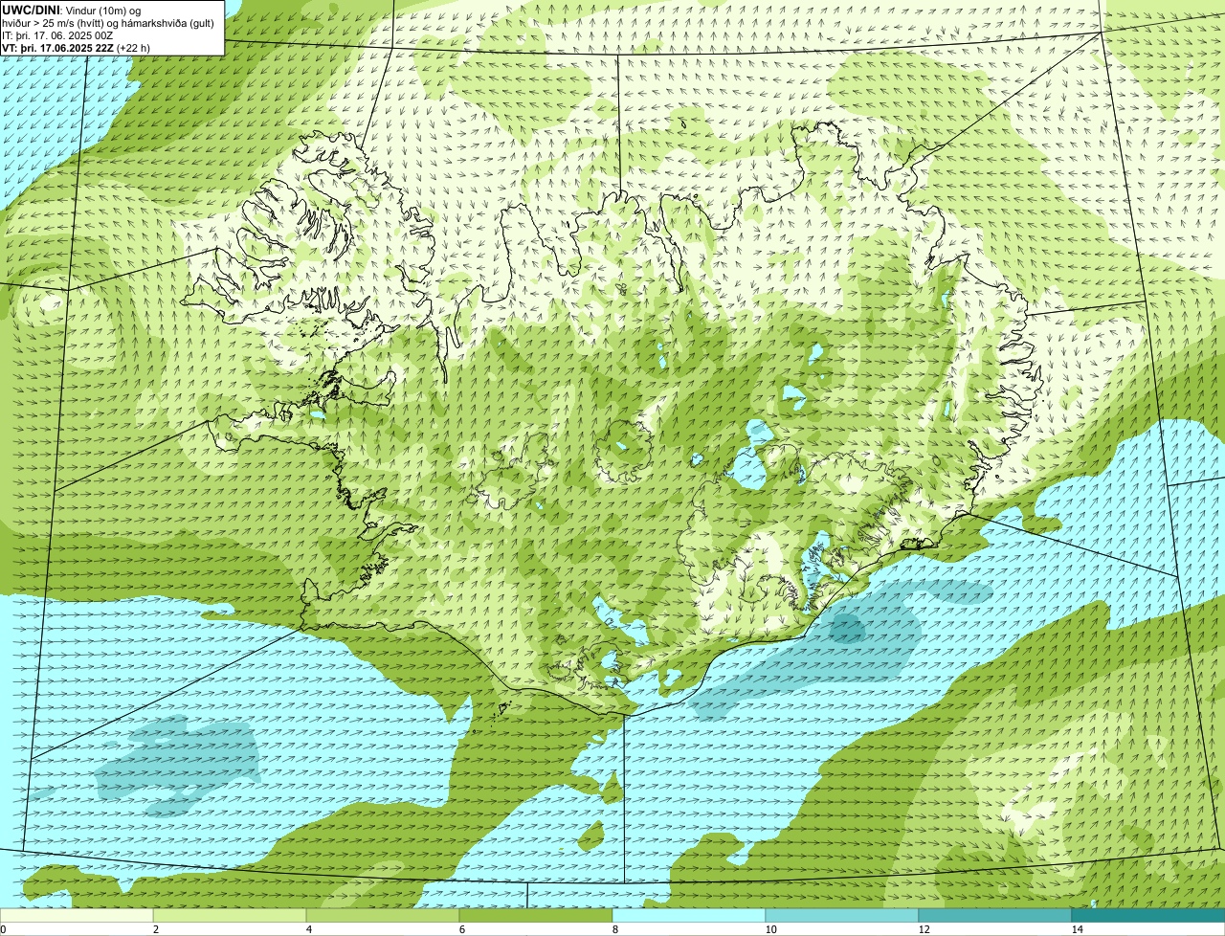Click the 2–4 m/s light green legend swatch
The height and width of the screenshot is (936, 1225).
[x=230, y=915]
